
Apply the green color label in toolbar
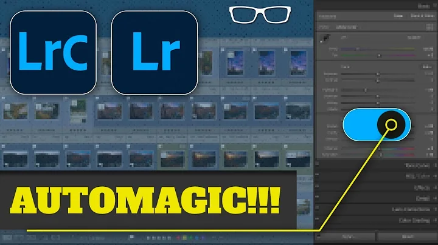click(x=191, y=238)
